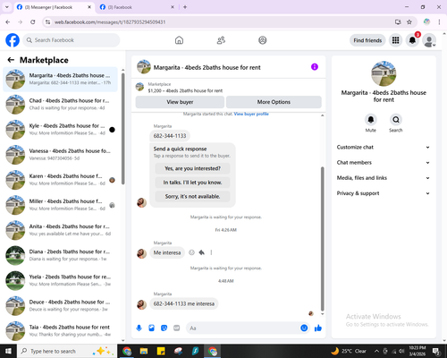
Task: Click the chat messages vertical scrollbar
Action: click(322, 239)
